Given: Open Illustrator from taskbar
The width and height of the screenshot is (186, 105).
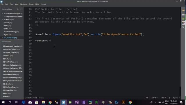Looking at the screenshot, I should 123,102.
